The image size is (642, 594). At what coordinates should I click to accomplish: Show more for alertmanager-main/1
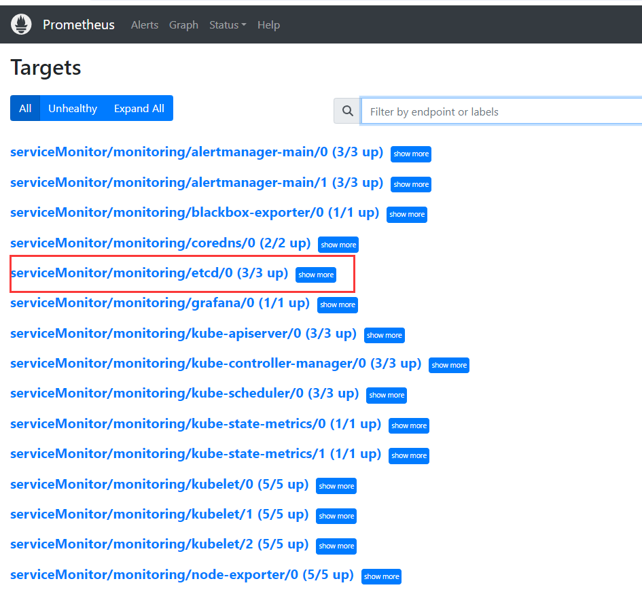pyautogui.click(x=411, y=184)
